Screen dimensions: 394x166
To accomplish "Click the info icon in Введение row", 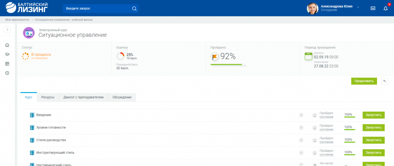I will tap(301, 115).
